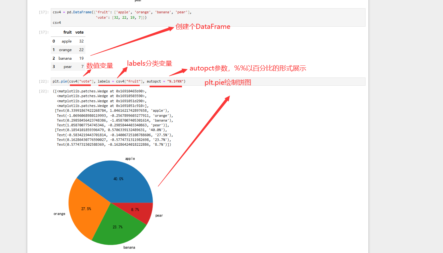Click output line 'Wedge at 0x16910503590'
This screenshot has width=443, height=253.
click(x=102, y=96)
